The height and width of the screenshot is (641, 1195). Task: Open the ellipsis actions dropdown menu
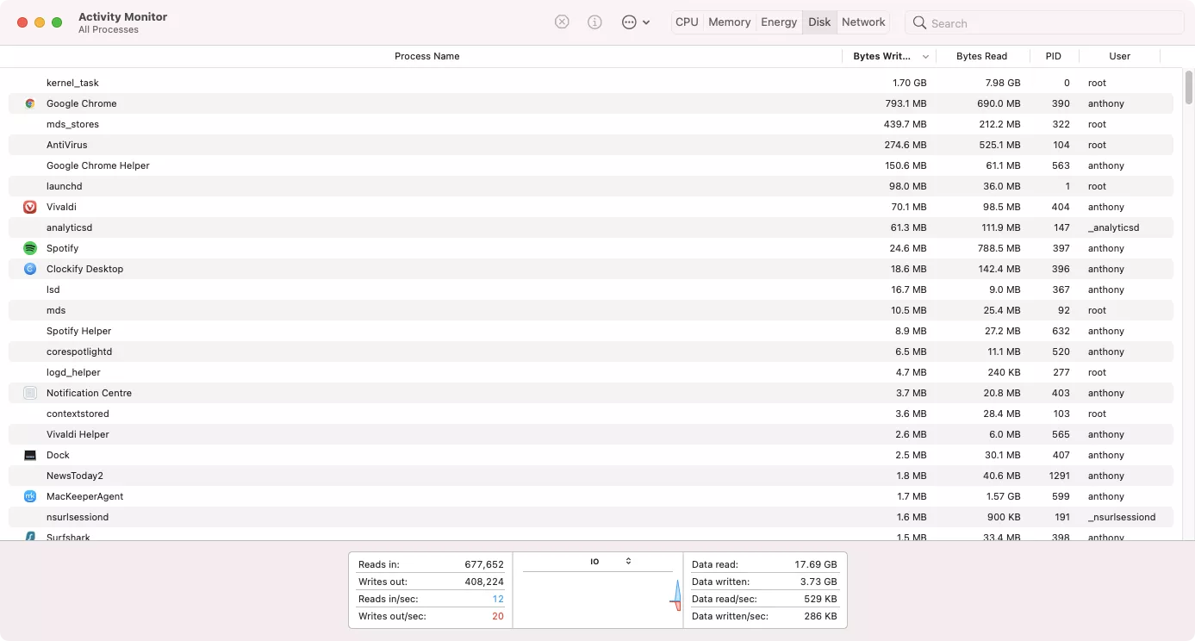coord(635,22)
